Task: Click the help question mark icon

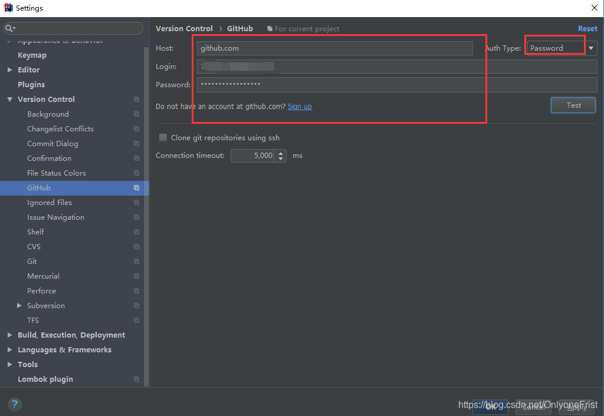Action: click(15, 404)
